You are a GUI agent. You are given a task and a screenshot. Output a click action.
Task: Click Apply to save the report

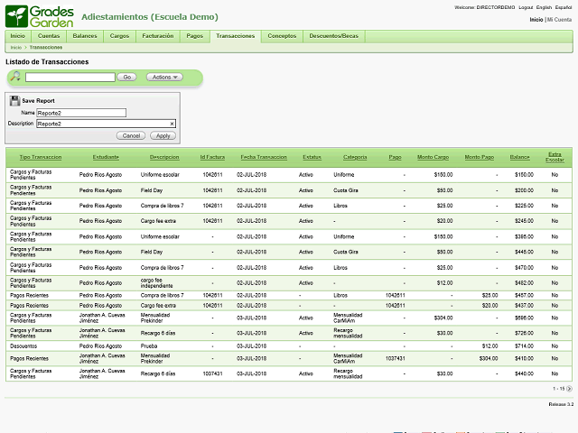pos(162,135)
